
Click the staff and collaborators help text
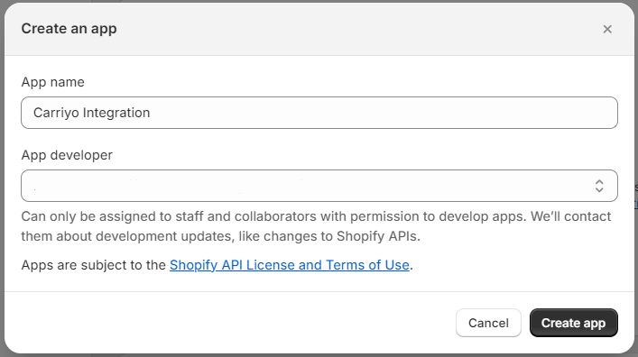coord(316,226)
